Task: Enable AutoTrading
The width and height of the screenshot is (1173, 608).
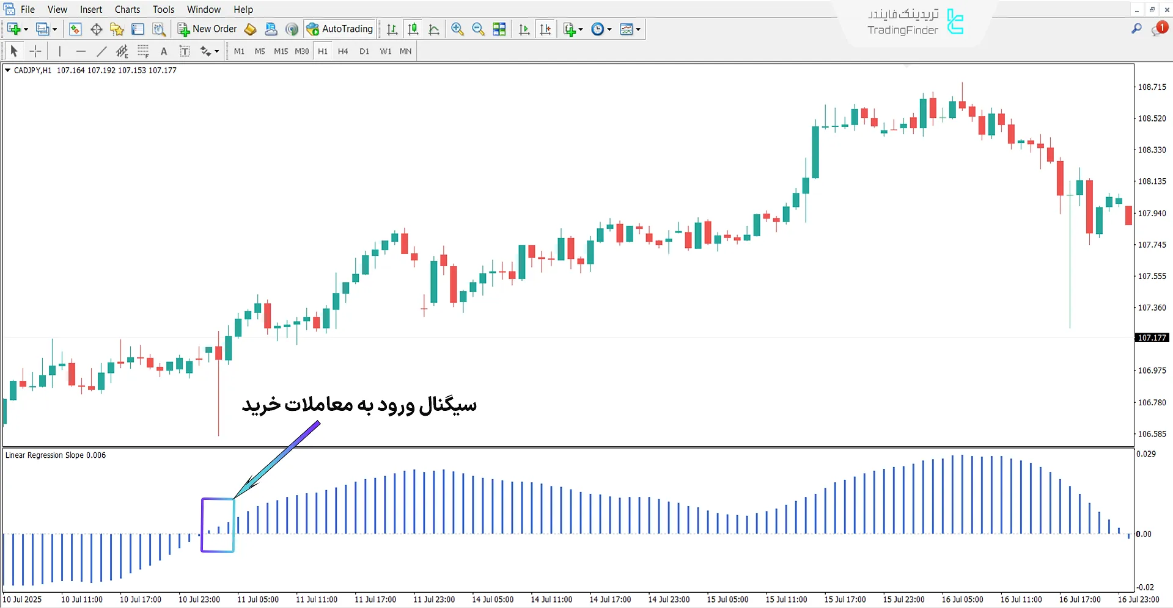Action: click(x=340, y=29)
